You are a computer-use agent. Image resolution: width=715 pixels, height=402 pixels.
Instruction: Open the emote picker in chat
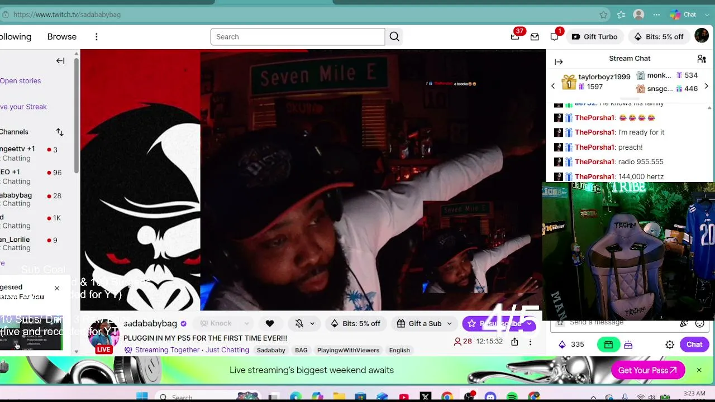click(x=699, y=323)
